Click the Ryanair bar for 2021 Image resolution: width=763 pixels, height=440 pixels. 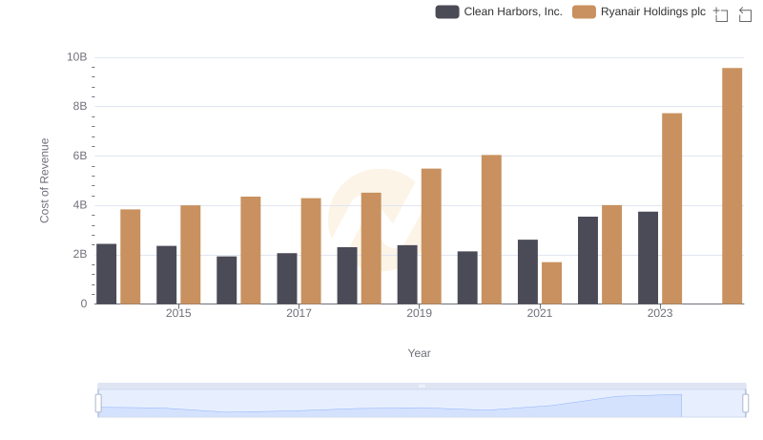(552, 283)
